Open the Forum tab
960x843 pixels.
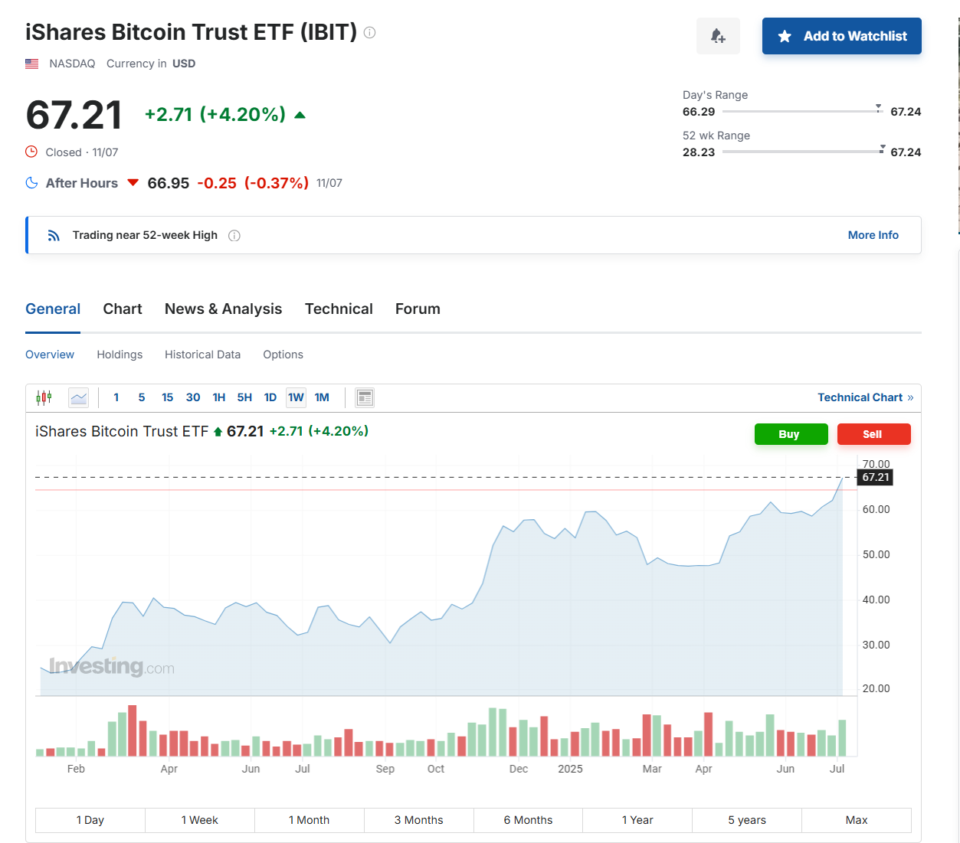pyautogui.click(x=418, y=309)
